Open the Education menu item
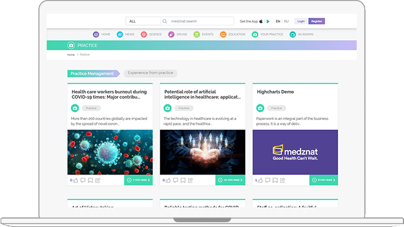 pos(237,34)
